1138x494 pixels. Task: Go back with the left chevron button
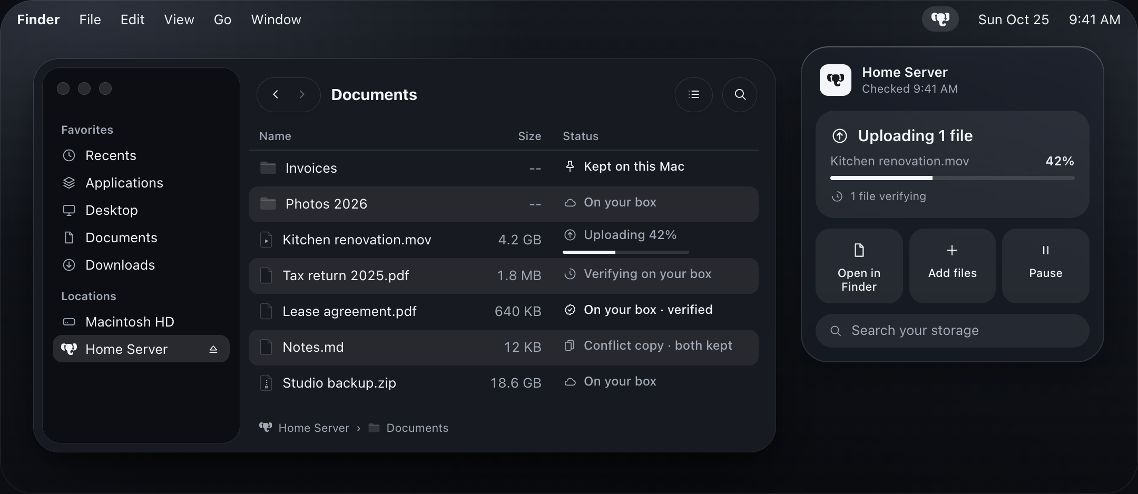(x=275, y=94)
